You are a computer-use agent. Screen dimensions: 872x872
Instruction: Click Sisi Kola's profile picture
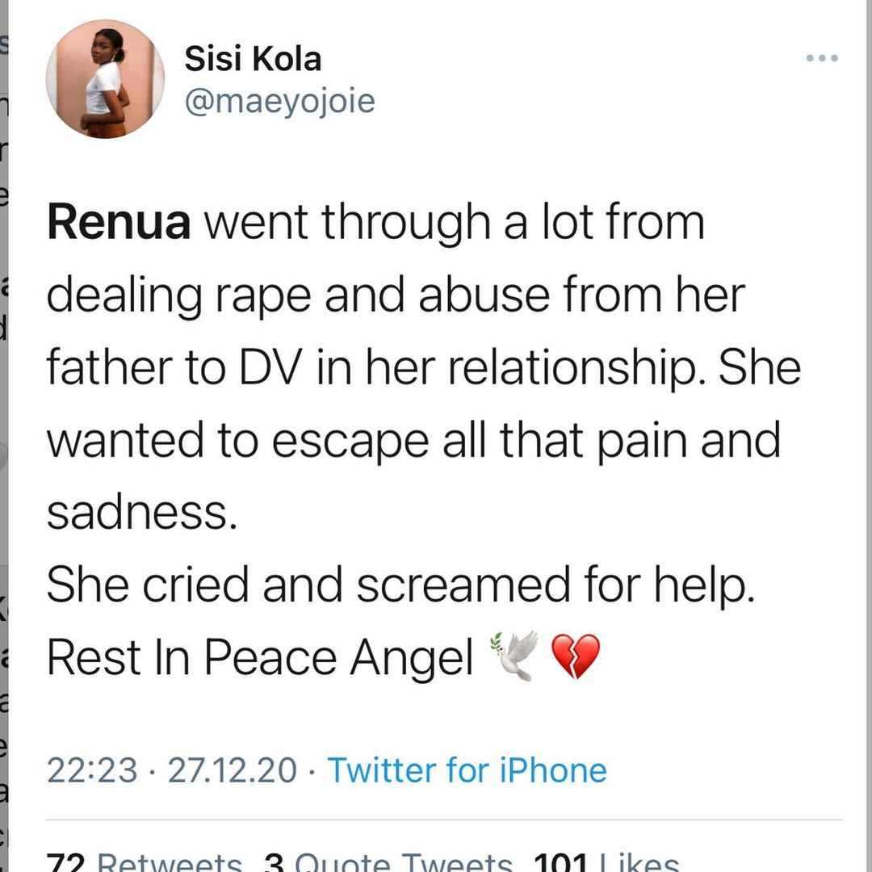tap(105, 79)
